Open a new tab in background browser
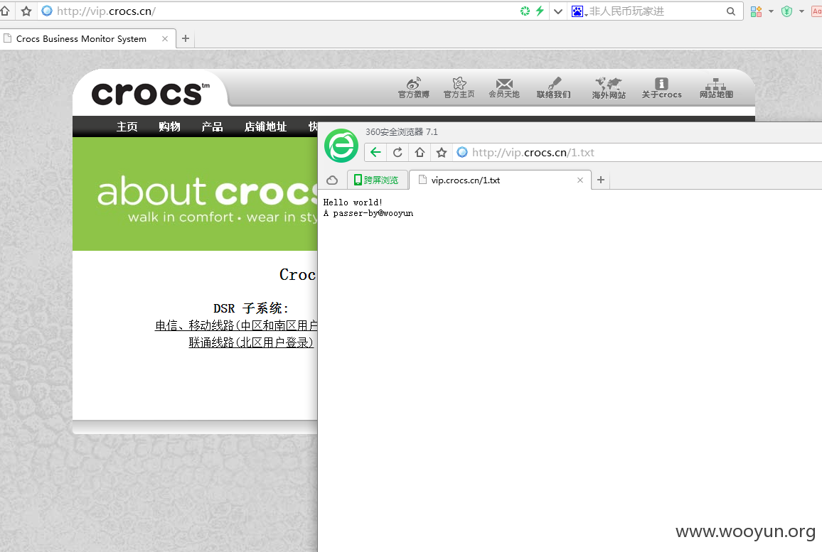Viewport: 822px width, 552px height. click(x=185, y=38)
